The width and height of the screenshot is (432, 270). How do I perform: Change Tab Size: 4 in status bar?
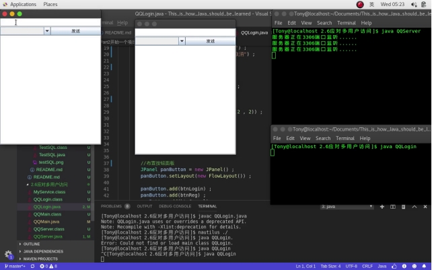click(330, 266)
